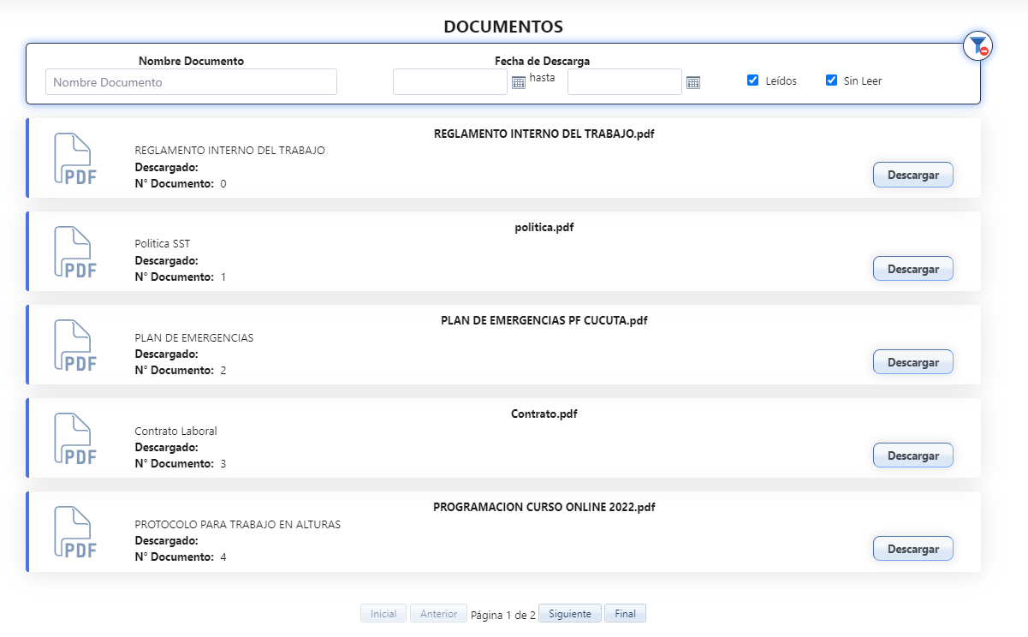Jump to the Final page

coord(625,614)
